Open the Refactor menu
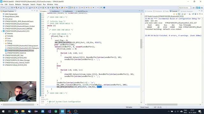204x114 pixels. click(x=18, y=4)
